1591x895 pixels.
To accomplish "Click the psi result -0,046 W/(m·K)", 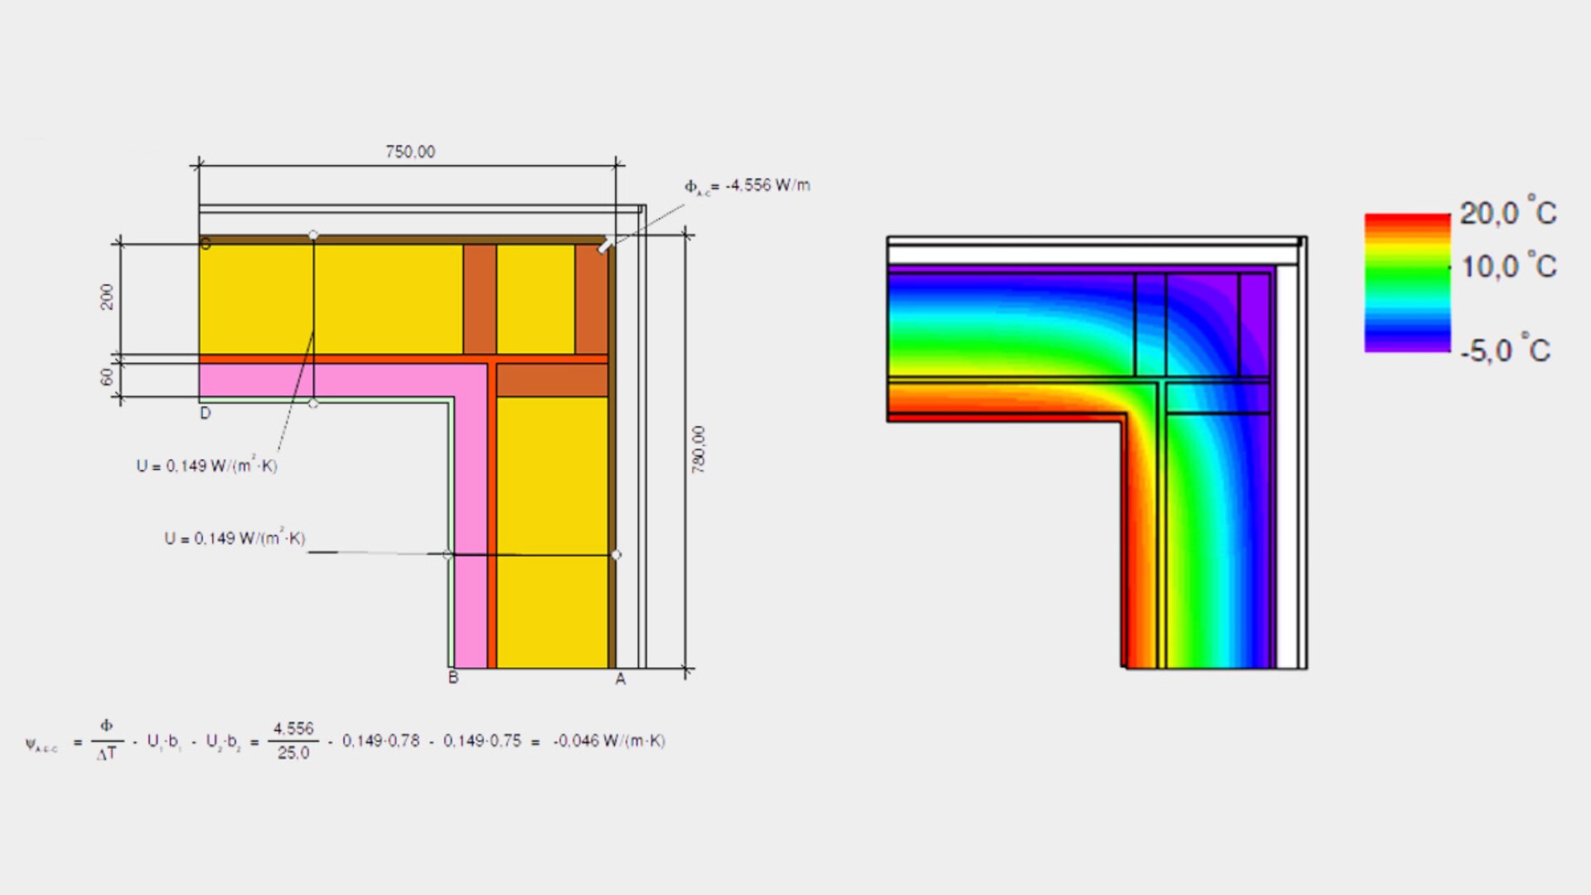I will (609, 741).
